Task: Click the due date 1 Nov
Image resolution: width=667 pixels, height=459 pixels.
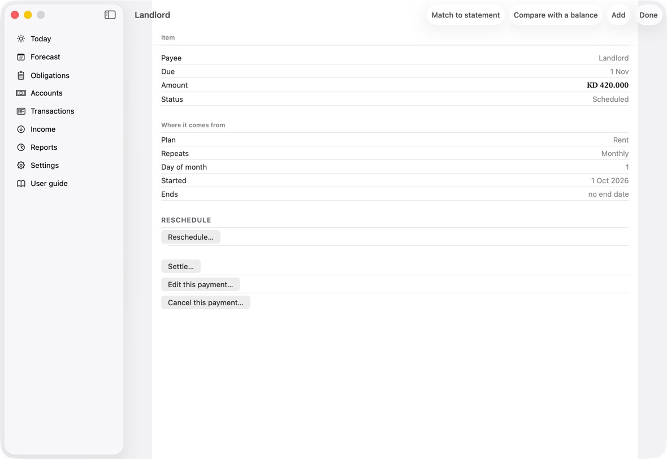Action: tap(619, 71)
